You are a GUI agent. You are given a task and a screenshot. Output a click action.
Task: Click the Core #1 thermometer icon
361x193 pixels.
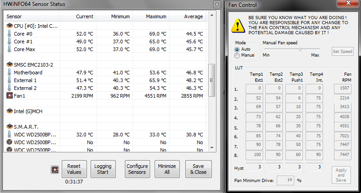pos(9,42)
